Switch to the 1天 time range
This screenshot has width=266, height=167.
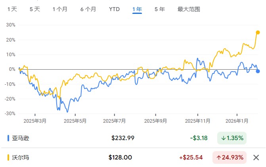pos(12,9)
